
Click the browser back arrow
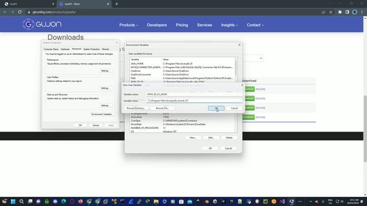pos(5,12)
